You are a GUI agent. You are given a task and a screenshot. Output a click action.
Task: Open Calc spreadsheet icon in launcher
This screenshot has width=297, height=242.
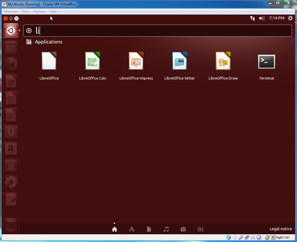11,98
